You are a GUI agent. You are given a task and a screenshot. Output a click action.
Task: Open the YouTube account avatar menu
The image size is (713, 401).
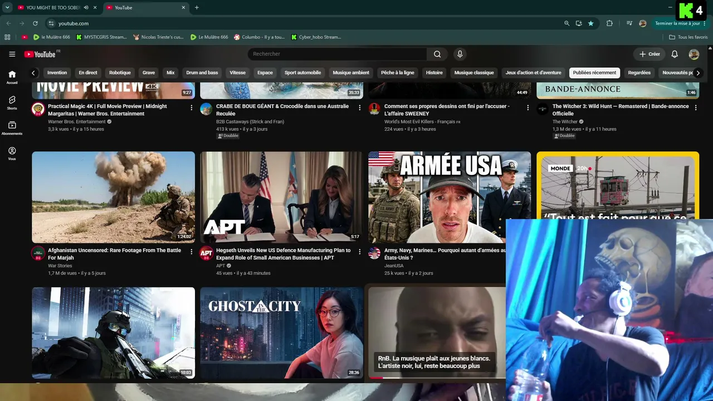694,54
